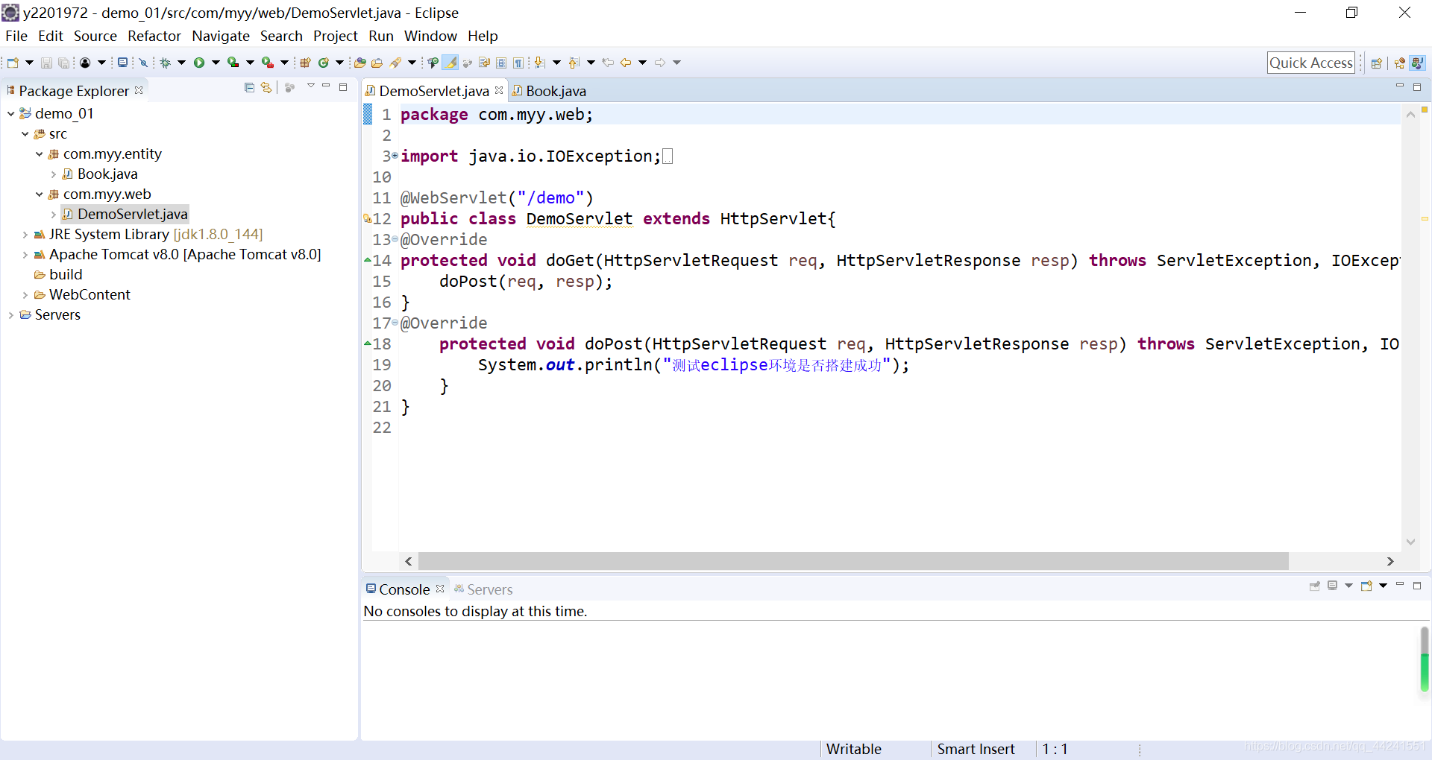Toggle Mark Occurrences highlighter
This screenshot has height=760, width=1432.
click(x=450, y=63)
